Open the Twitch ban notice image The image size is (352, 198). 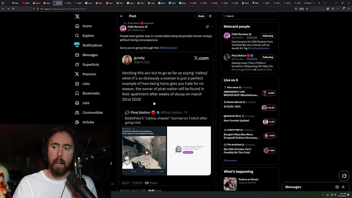pos(189,151)
